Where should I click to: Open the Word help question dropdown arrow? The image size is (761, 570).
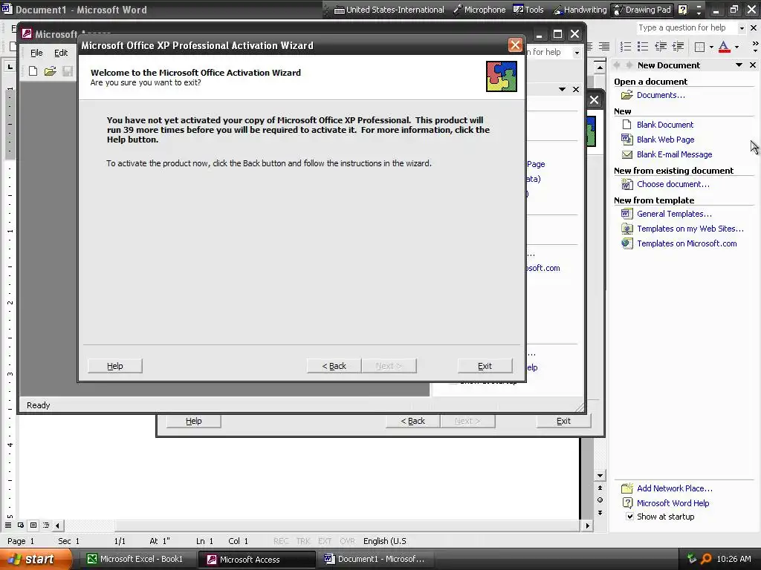pos(741,28)
